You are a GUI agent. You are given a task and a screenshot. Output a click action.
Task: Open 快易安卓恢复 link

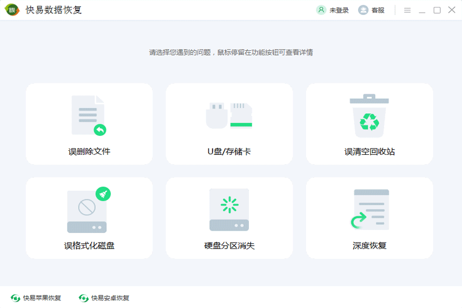tap(110, 298)
